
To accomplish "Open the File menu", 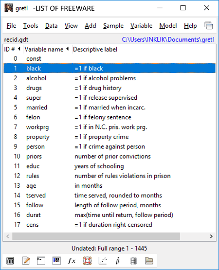I will tap(11, 26).
